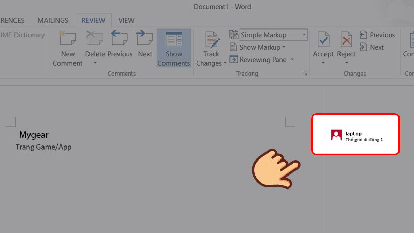The height and width of the screenshot is (233, 414).
Task: Switch to the Mailings tab
Action: pos(53,20)
